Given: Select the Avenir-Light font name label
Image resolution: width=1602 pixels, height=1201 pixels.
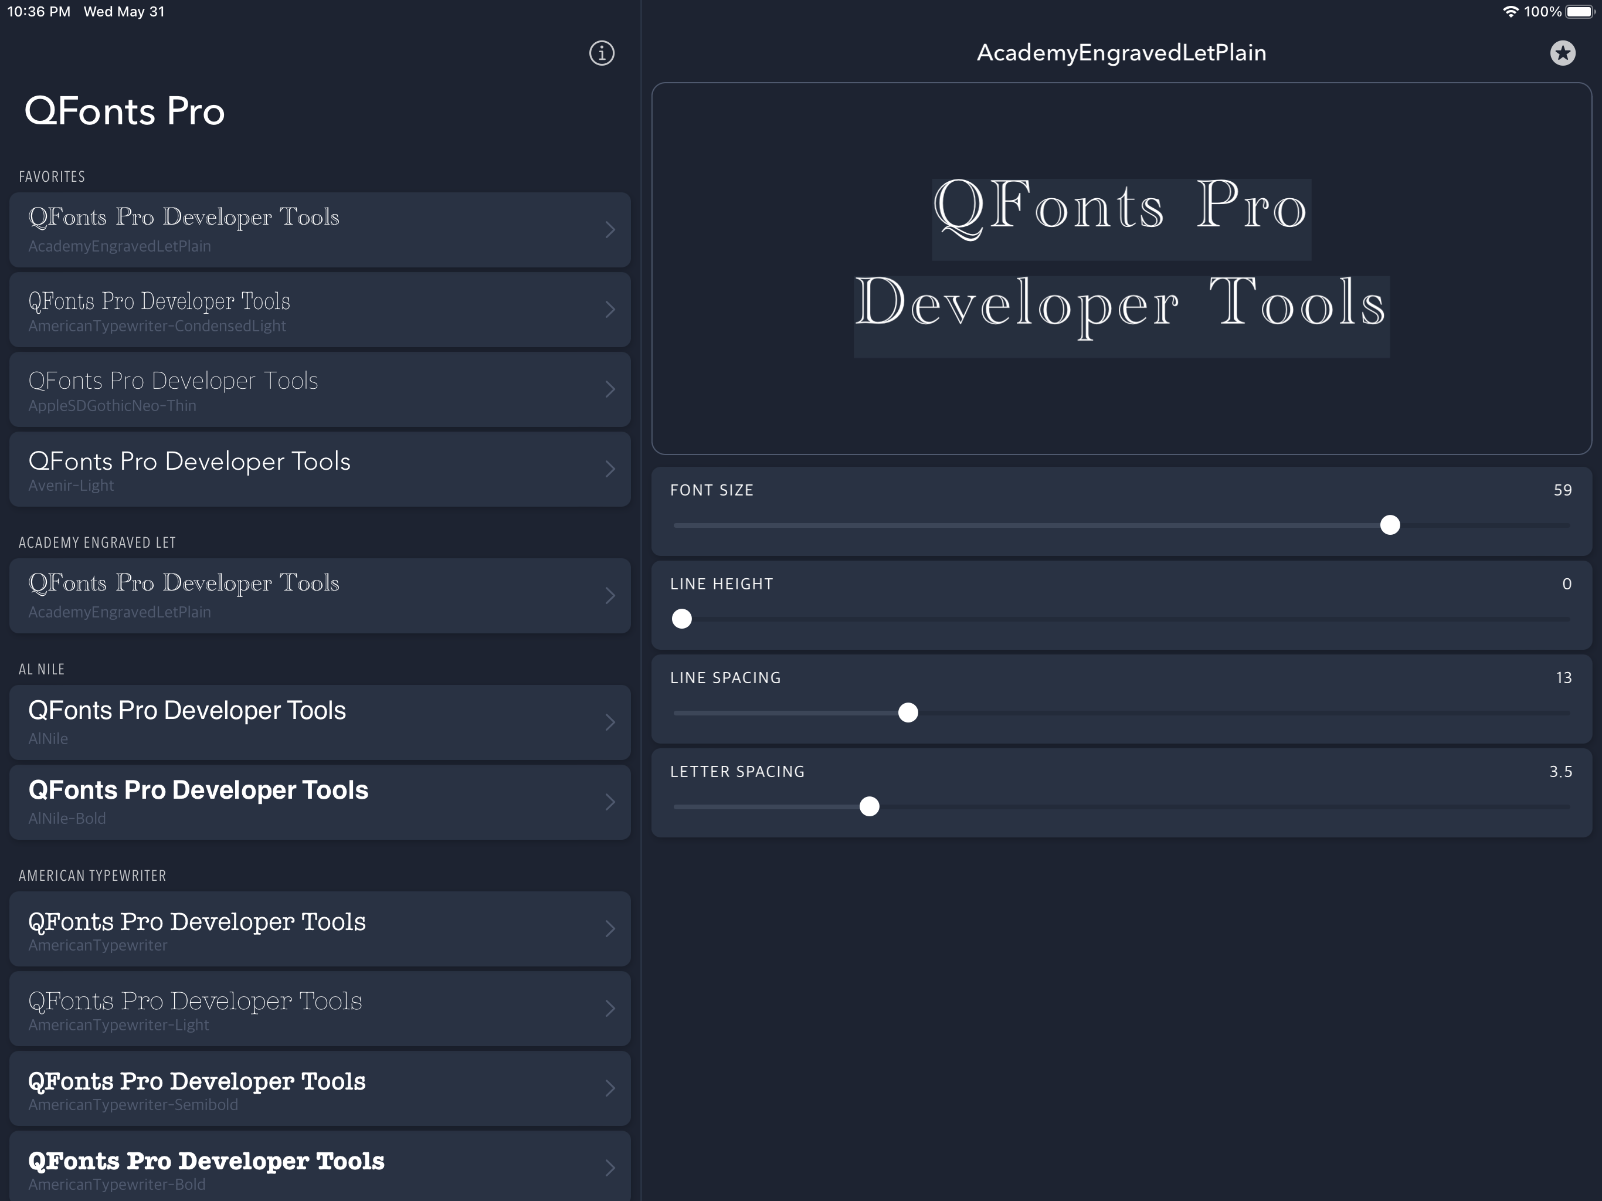Looking at the screenshot, I should (x=71, y=486).
